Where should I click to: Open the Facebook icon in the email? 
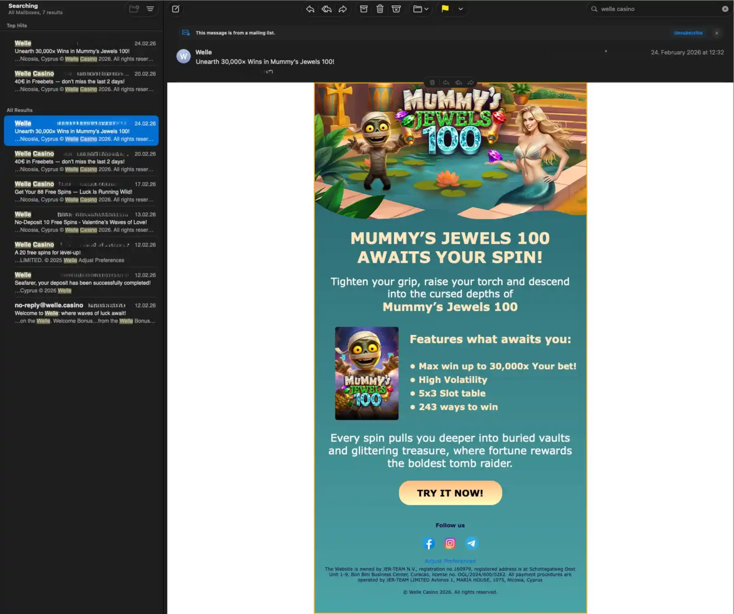[429, 543]
